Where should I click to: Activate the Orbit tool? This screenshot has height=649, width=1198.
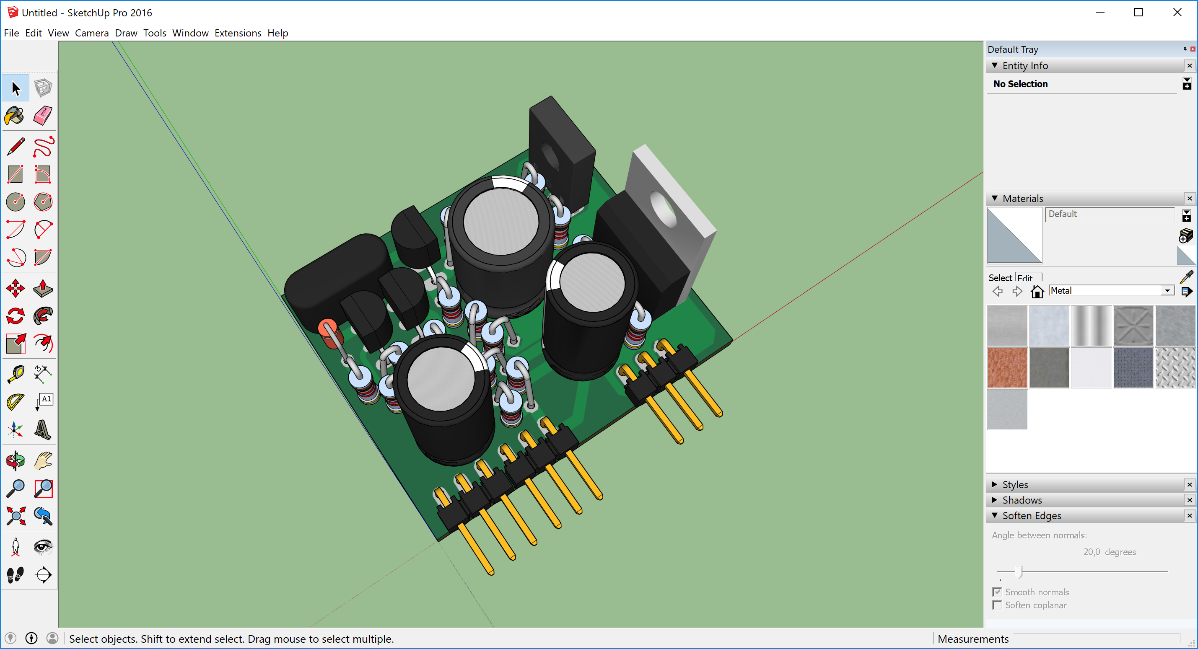pos(16,461)
